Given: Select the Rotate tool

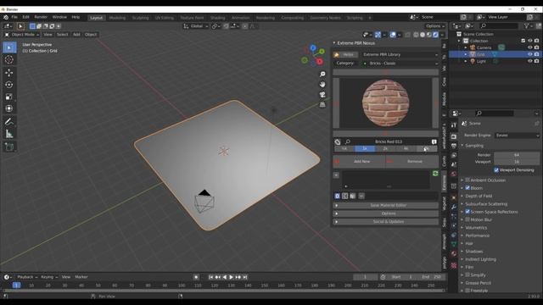Looking at the screenshot, I should tap(9, 85).
